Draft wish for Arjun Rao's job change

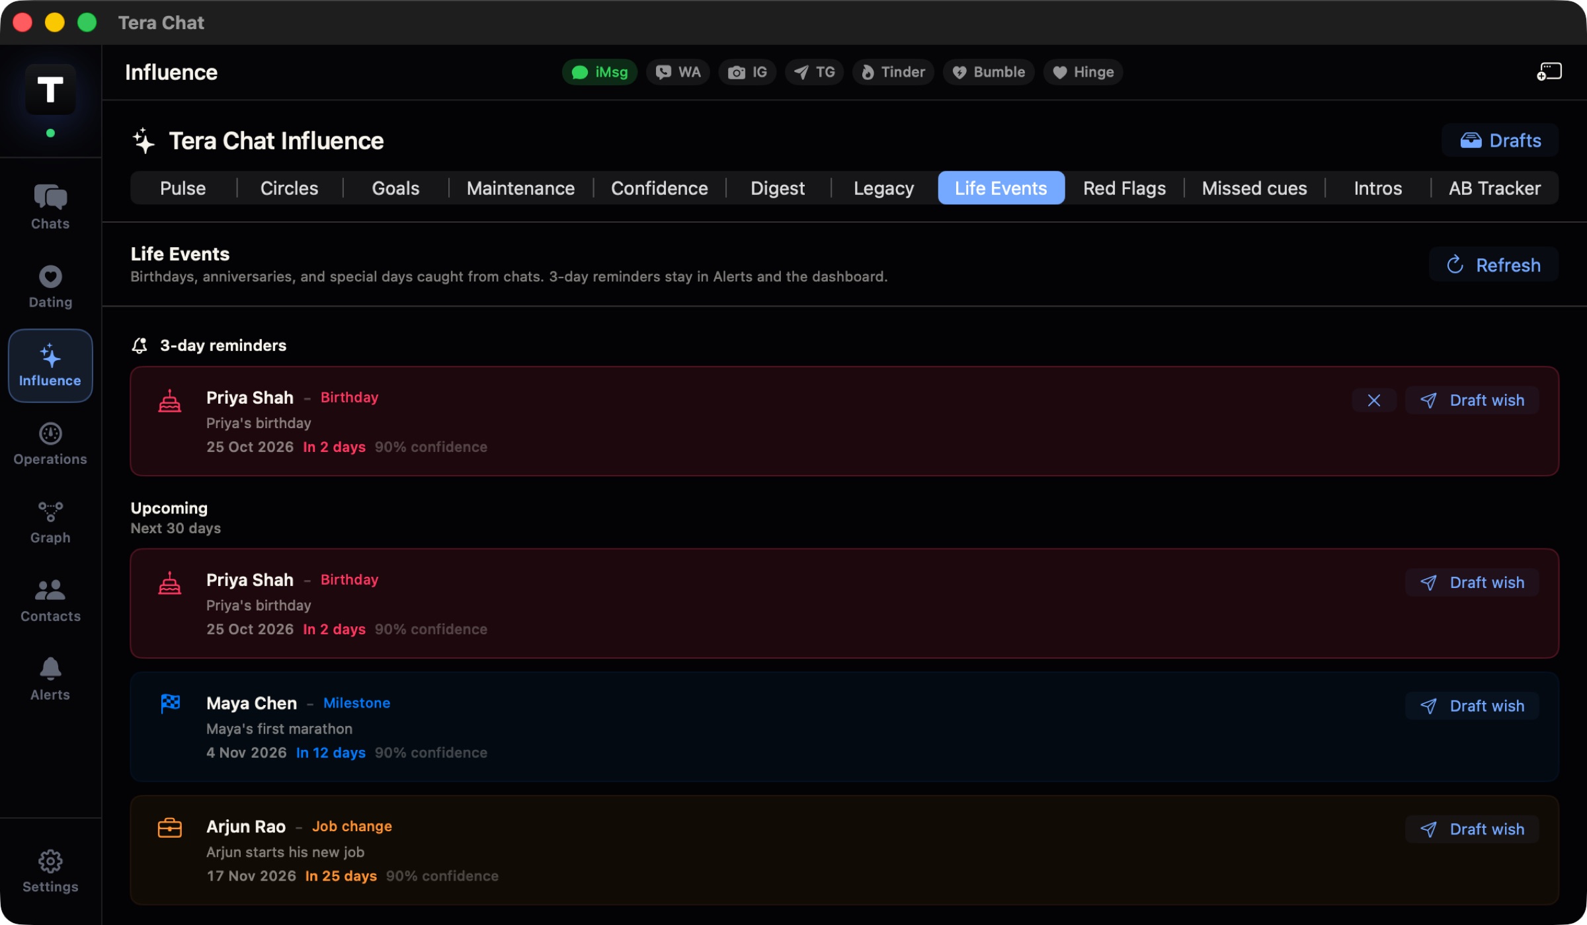(1472, 829)
